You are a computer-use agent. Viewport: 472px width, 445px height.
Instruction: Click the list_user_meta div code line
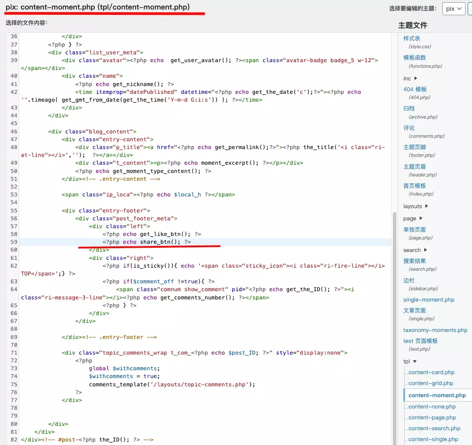point(96,52)
